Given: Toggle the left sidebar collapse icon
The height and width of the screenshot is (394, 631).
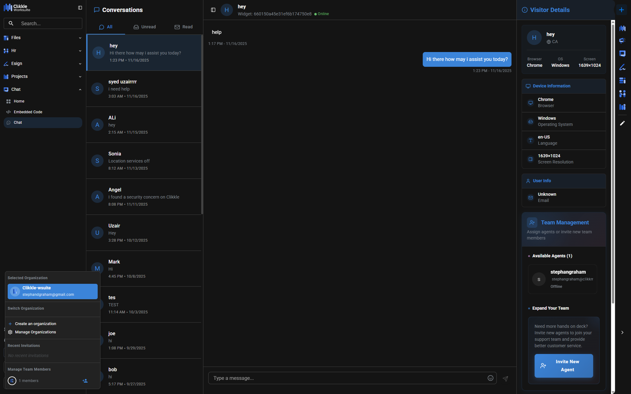Looking at the screenshot, I should [80, 8].
